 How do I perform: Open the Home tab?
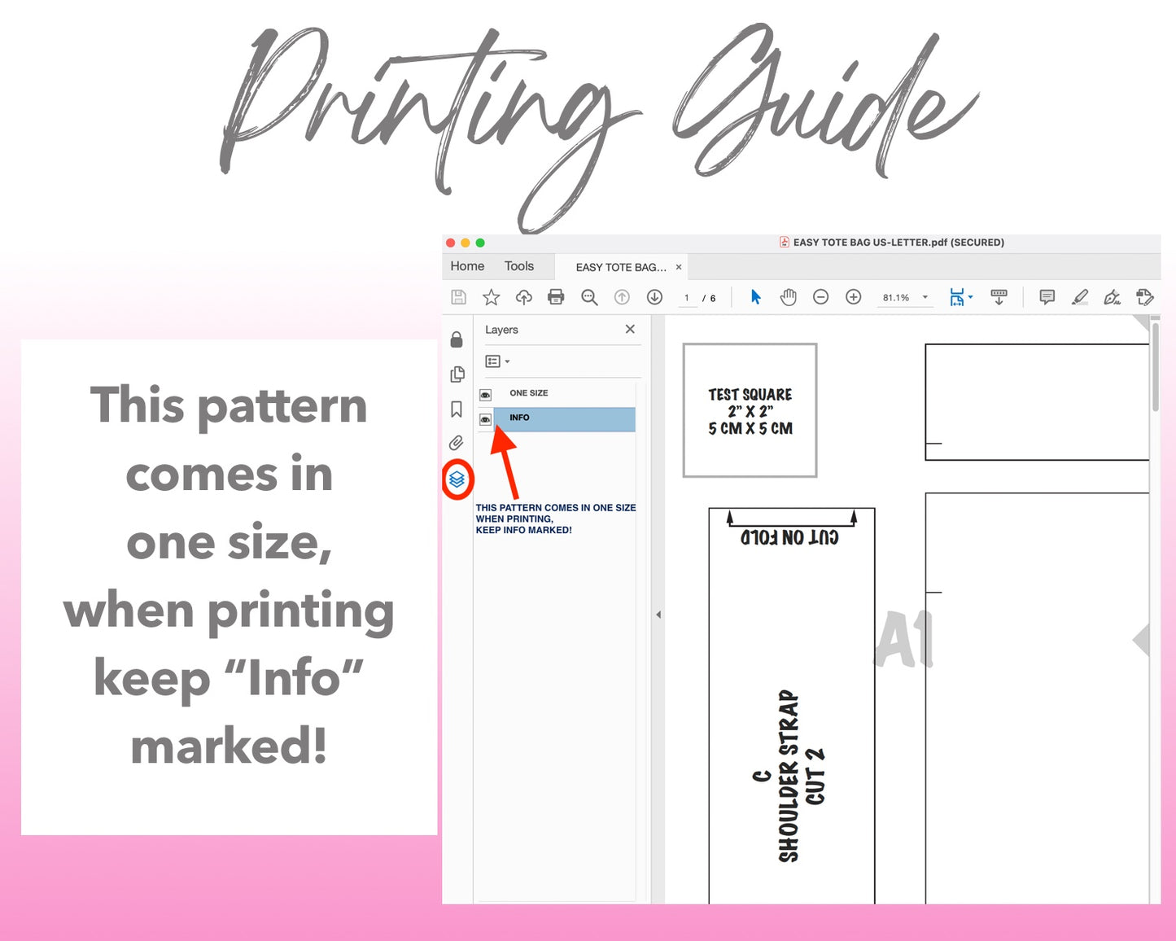click(466, 266)
